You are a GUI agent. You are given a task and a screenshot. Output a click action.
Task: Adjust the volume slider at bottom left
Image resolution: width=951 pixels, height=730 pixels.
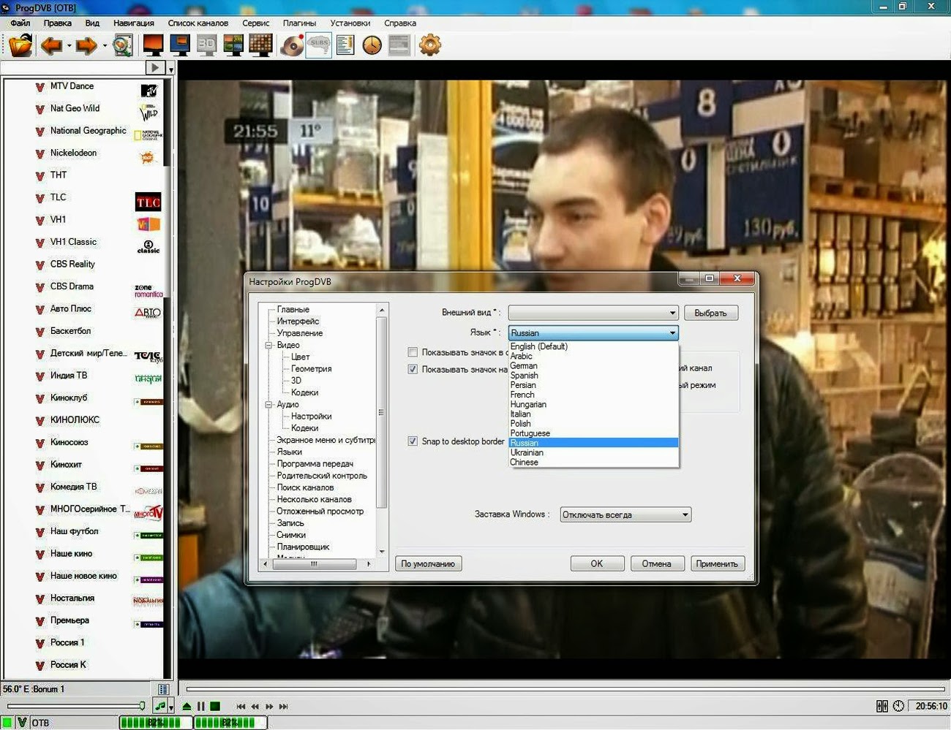pos(75,706)
